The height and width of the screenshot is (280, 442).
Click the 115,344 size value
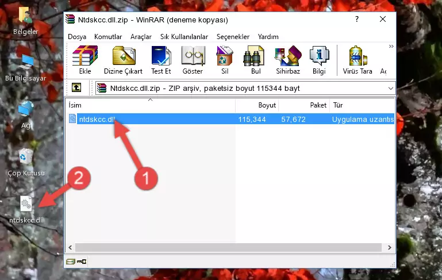252,119
